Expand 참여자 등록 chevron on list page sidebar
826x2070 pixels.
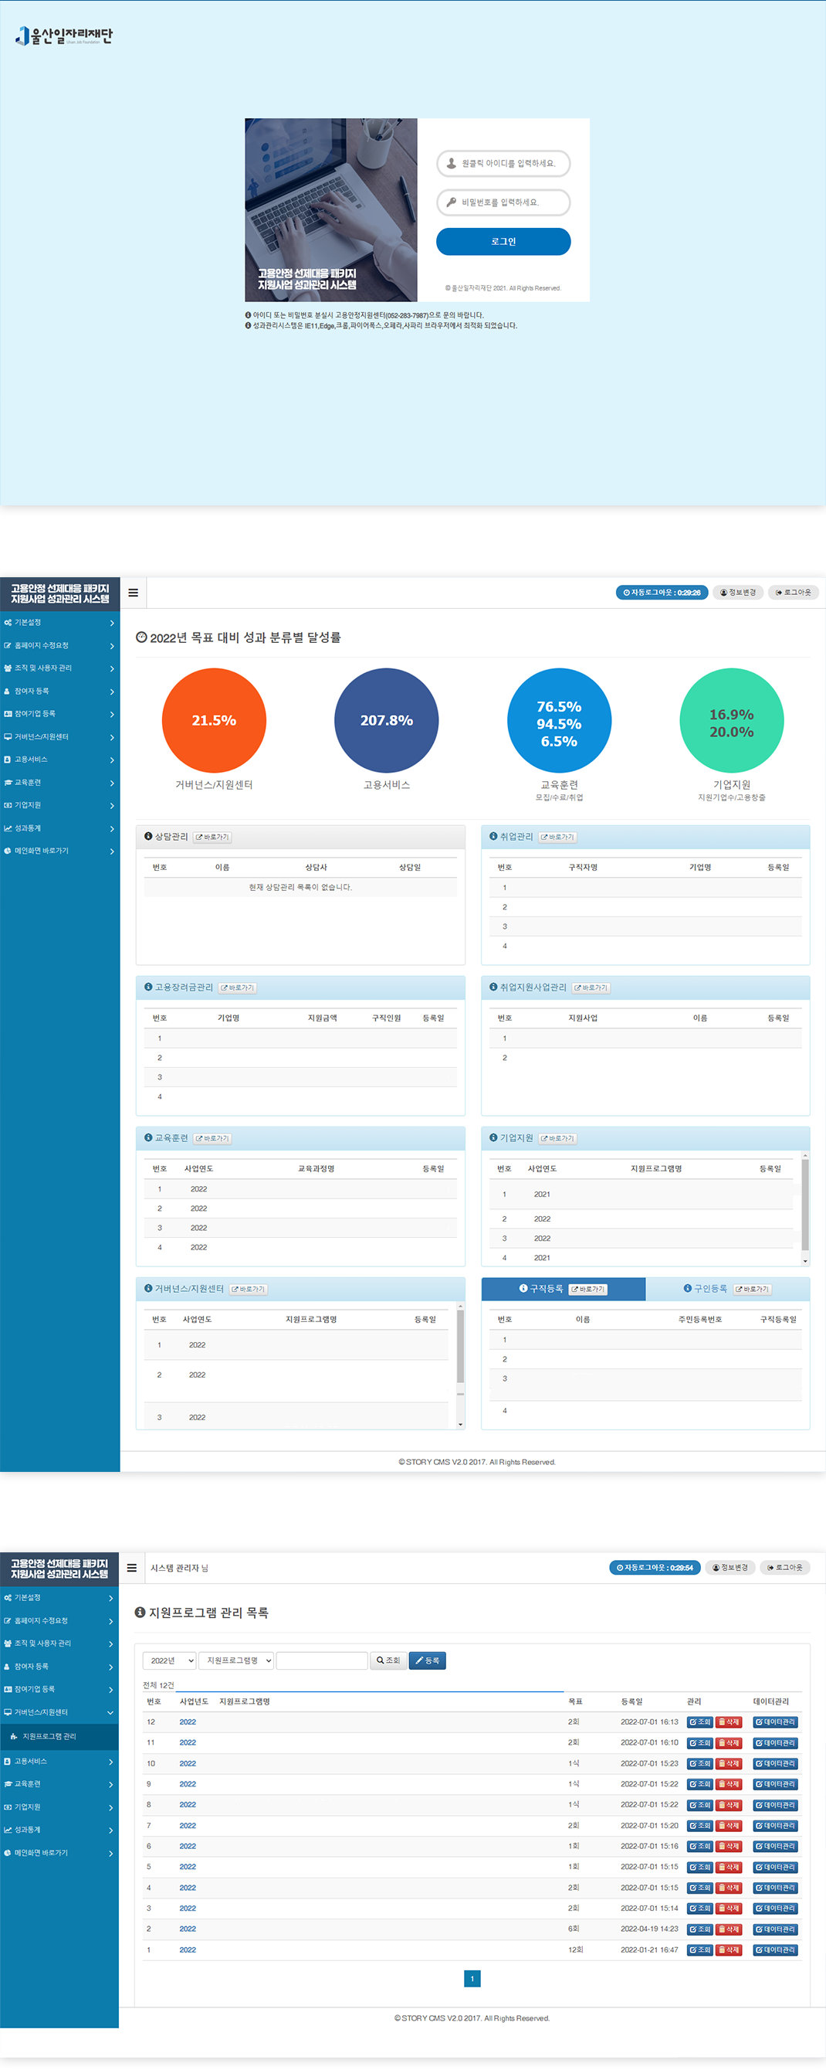click(110, 1667)
